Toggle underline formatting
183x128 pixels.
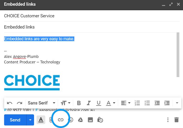point(99,103)
